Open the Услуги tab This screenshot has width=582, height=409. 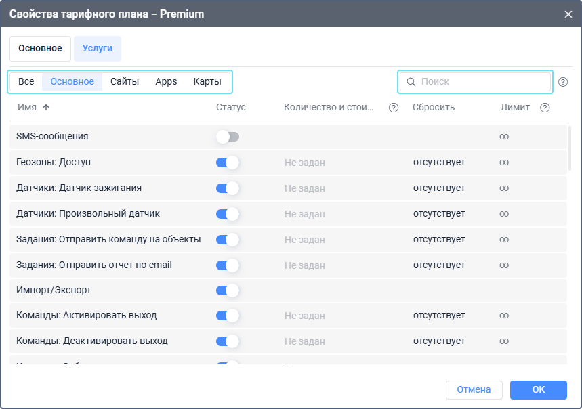[98, 49]
